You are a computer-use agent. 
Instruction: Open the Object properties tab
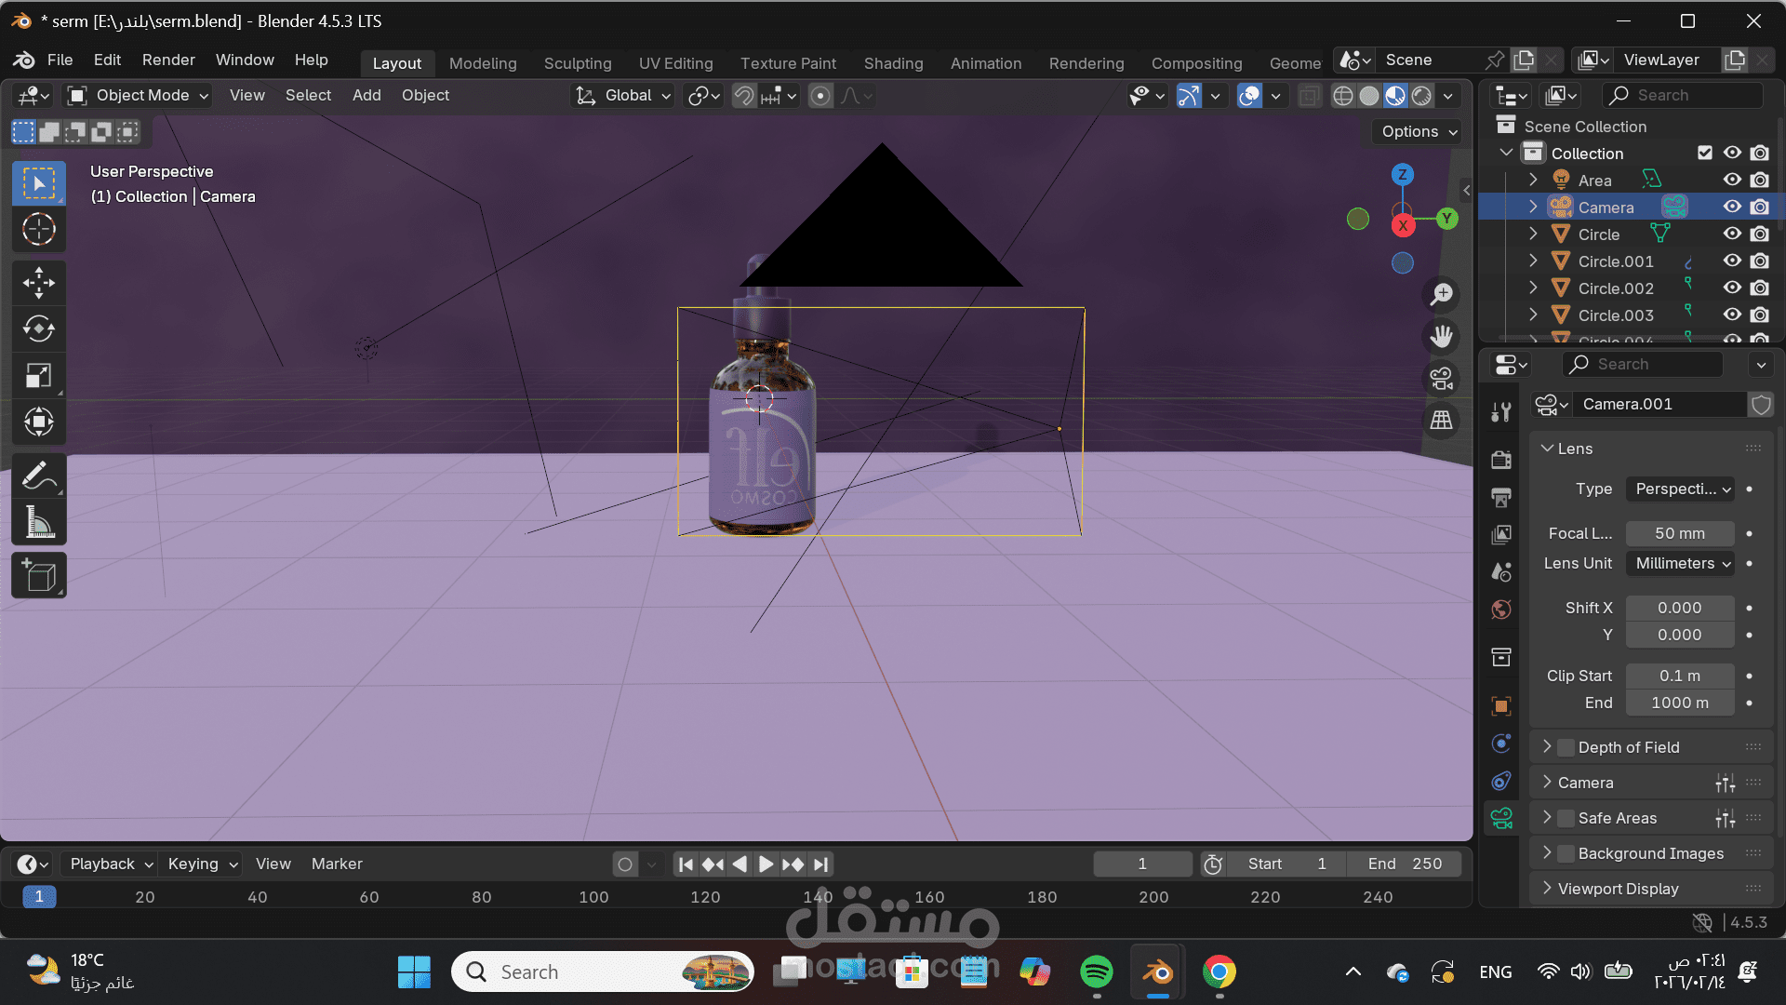pyautogui.click(x=1501, y=705)
